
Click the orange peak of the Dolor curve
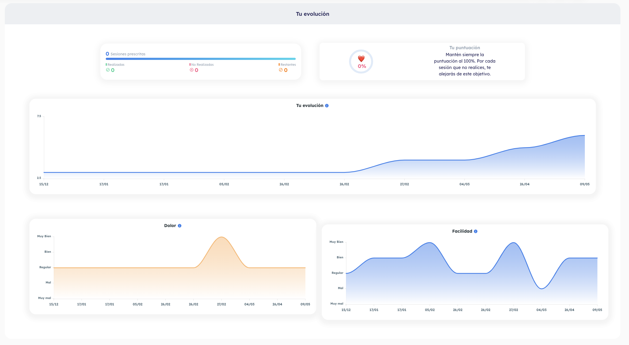tap(222, 237)
